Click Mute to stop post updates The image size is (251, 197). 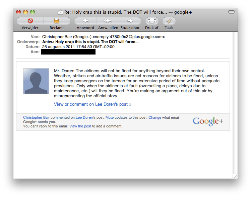click(x=110, y=117)
